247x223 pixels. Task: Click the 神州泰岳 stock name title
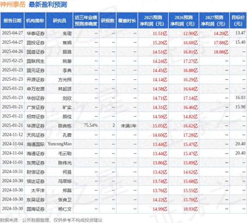(13, 4)
